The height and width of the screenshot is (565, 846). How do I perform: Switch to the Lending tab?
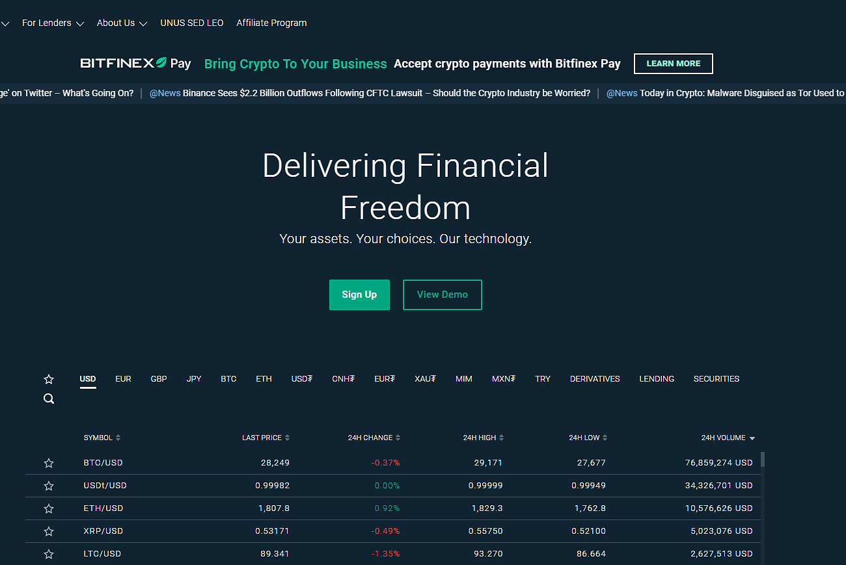(x=657, y=379)
